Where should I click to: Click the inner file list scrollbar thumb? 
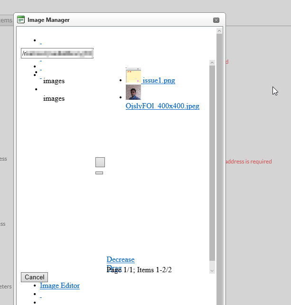(212, 163)
